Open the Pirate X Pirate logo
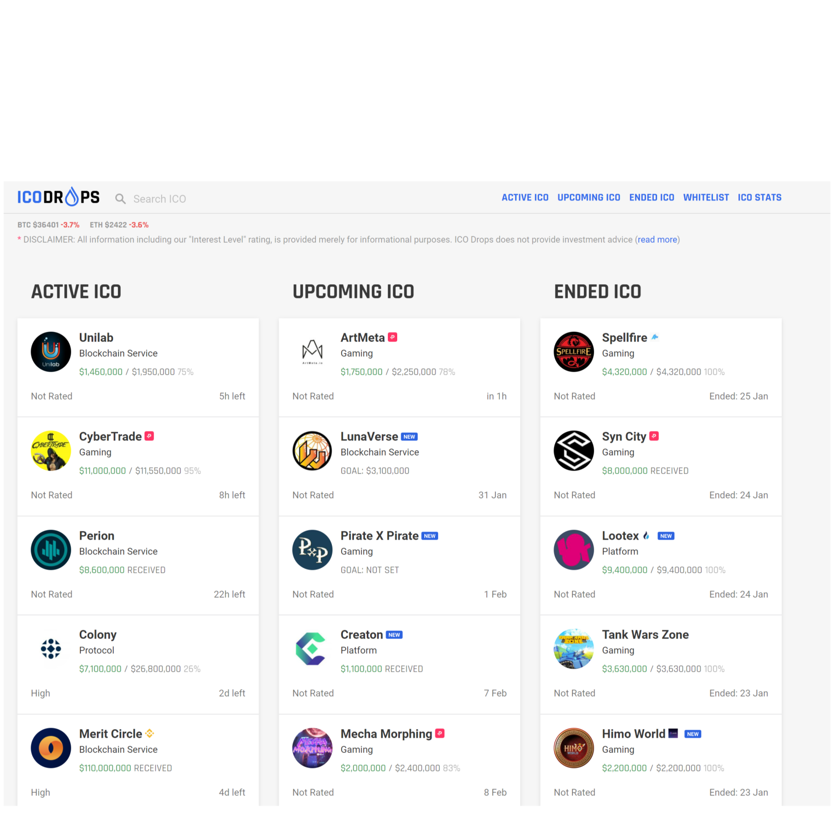 (x=312, y=550)
